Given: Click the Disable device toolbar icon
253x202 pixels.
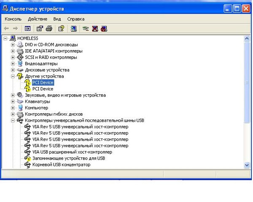Looking at the screenshot, I should pos(104,29).
